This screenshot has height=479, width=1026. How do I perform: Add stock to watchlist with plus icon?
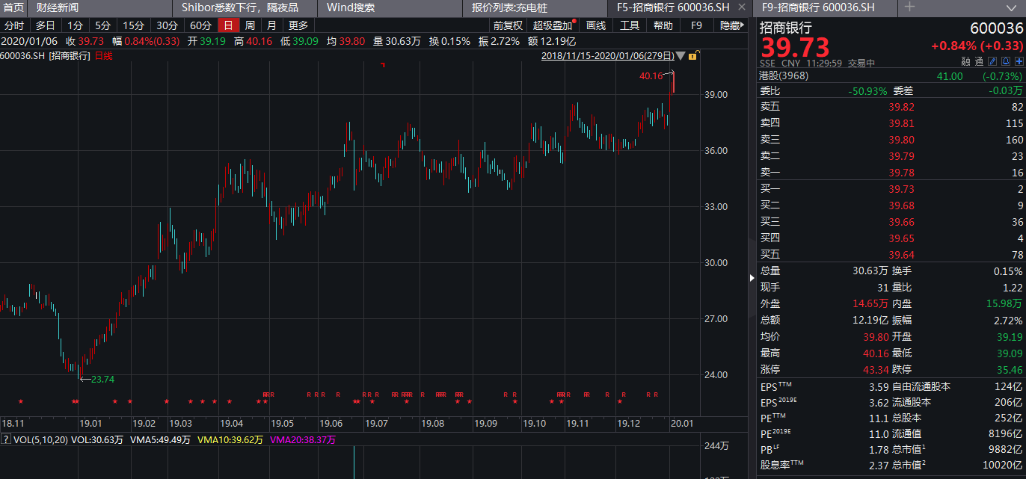point(1019,62)
